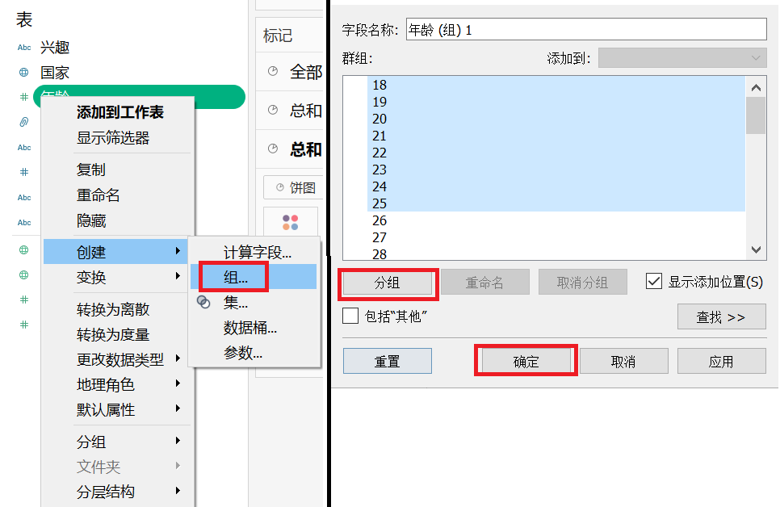780x507 pixels.
Task: Click the color dots icon in marks card
Action: pyautogui.click(x=291, y=222)
